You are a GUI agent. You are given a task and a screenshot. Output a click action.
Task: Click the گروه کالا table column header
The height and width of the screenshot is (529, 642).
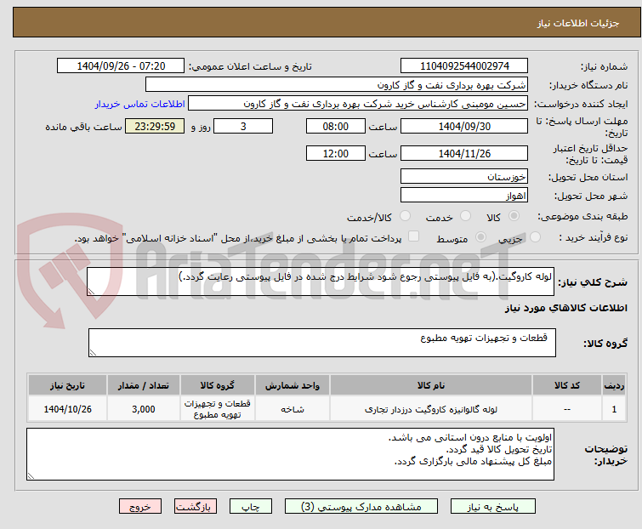click(218, 385)
